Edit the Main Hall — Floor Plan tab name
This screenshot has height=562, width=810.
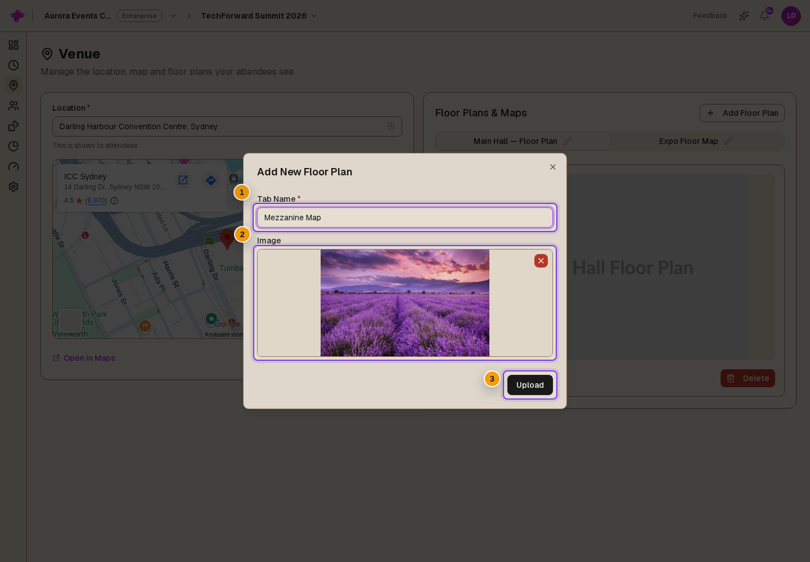[x=568, y=141]
